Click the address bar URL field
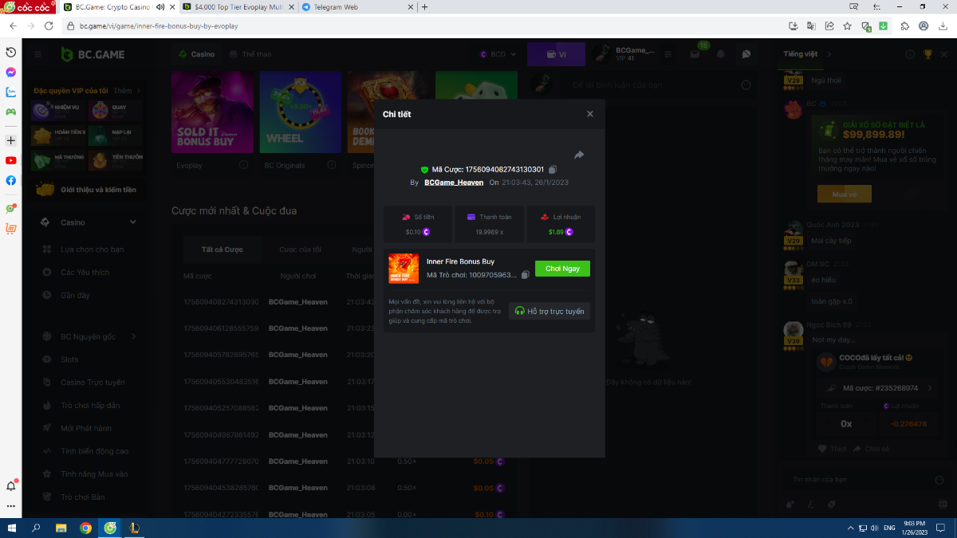 coord(399,26)
